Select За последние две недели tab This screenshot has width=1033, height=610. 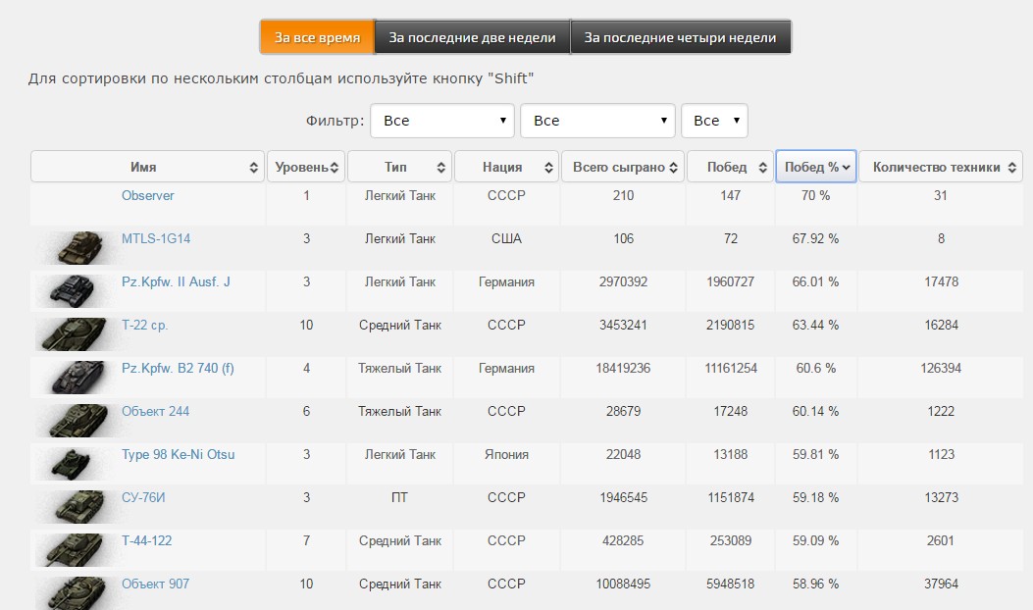pyautogui.click(x=473, y=37)
